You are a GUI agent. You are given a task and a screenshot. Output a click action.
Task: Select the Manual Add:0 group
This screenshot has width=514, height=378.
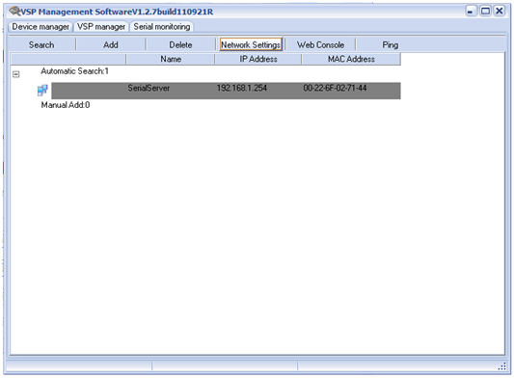click(x=66, y=105)
